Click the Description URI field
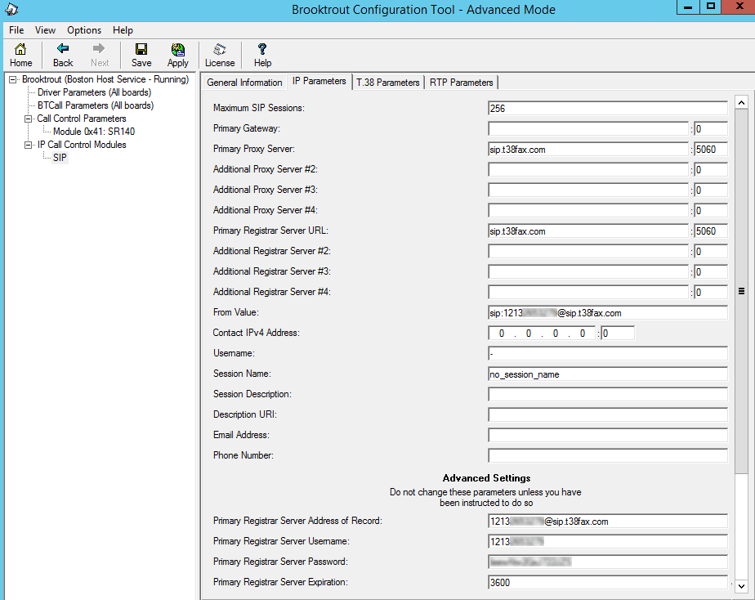755x600 pixels. (607, 415)
